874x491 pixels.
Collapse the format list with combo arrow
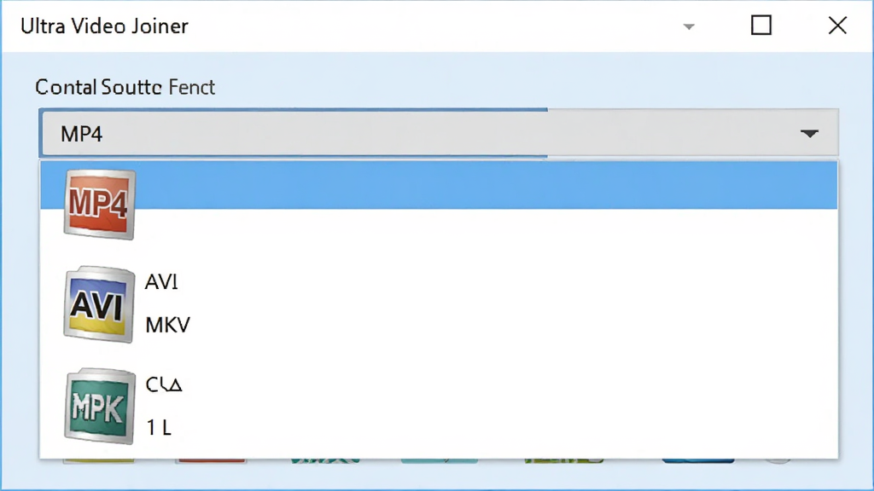pyautogui.click(x=809, y=134)
